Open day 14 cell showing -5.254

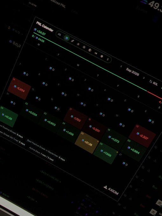click(x=19, y=88)
